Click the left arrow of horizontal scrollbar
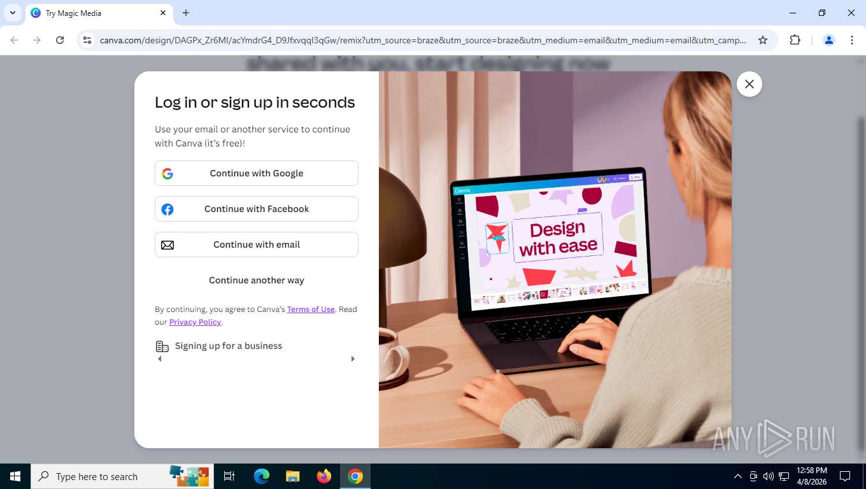Viewport: 866px width, 489px height. [x=160, y=359]
